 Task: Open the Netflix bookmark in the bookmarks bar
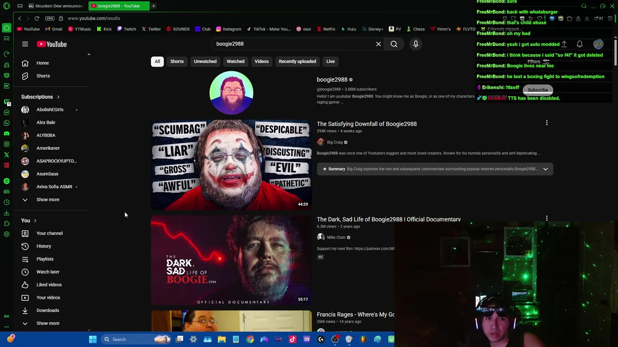click(326, 29)
